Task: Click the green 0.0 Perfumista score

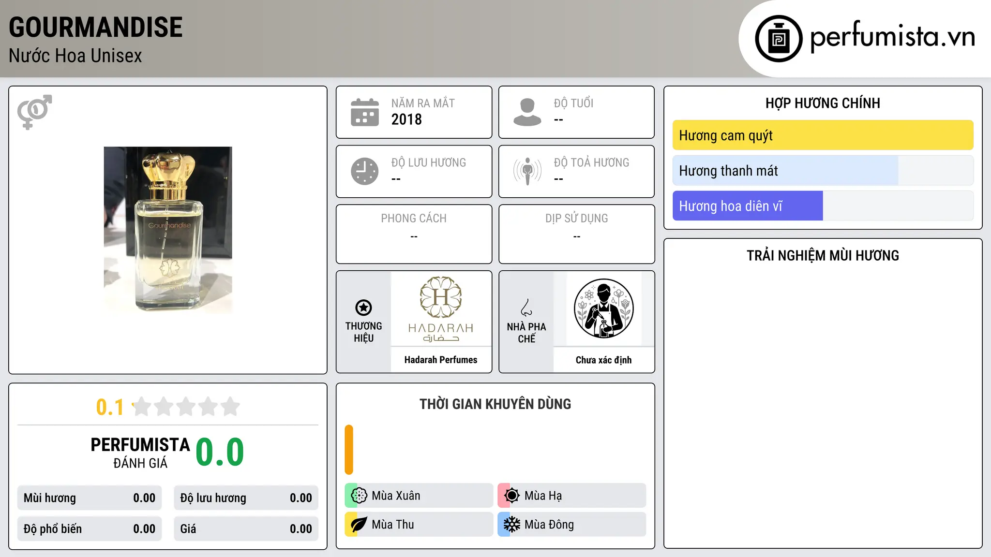Action: [220, 452]
